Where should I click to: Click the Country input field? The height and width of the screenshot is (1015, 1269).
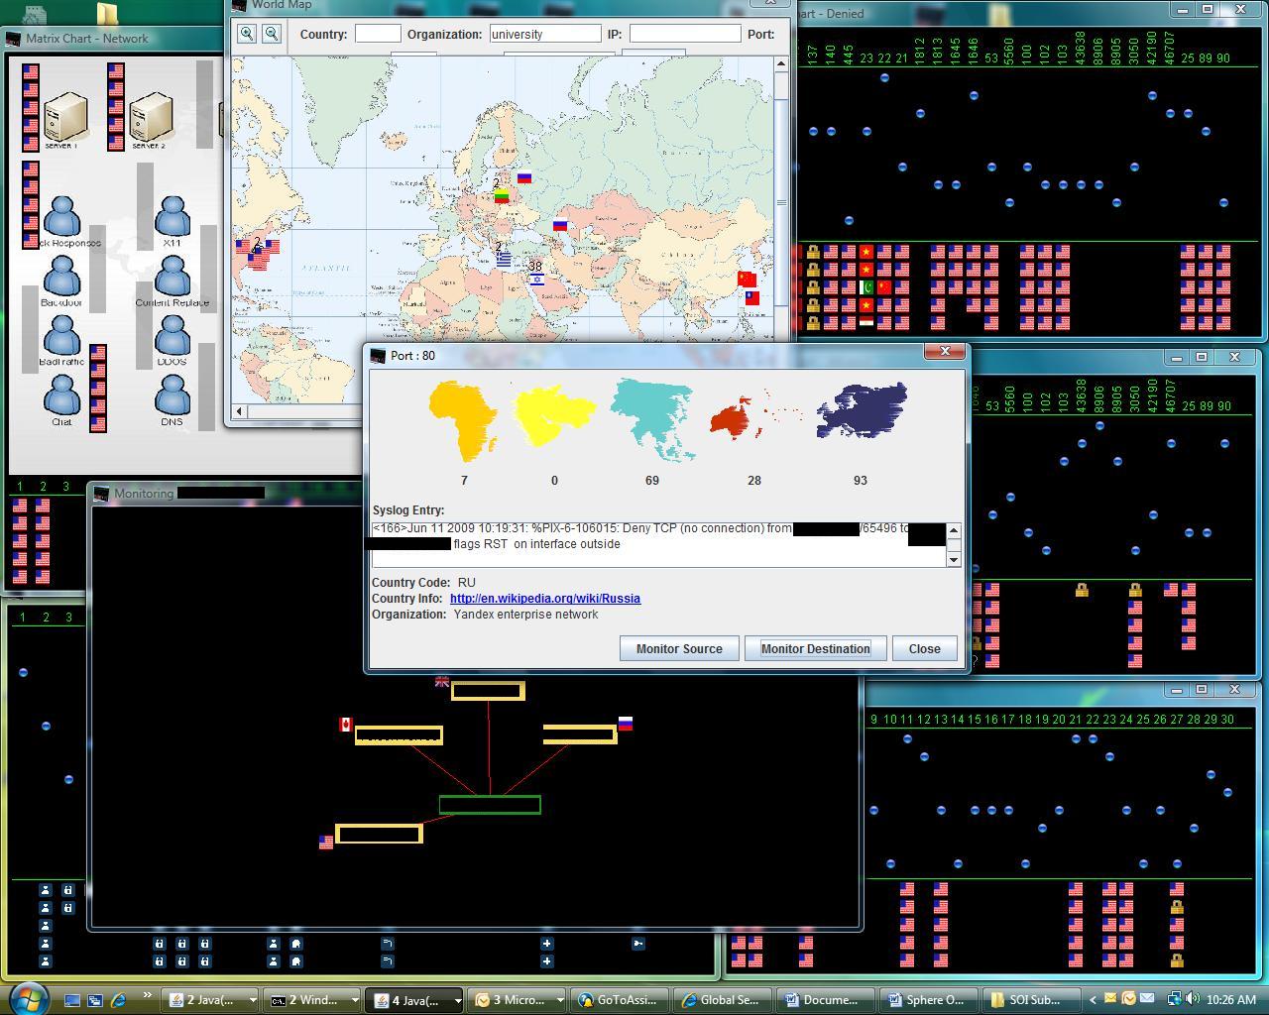(378, 34)
